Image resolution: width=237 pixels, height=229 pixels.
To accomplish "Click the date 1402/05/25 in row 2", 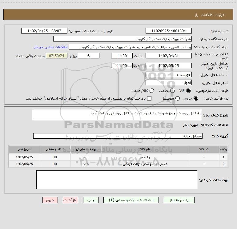I will point(24,164).
